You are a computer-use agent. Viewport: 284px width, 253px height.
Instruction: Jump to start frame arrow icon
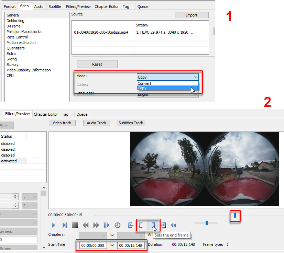[x=131, y=225]
